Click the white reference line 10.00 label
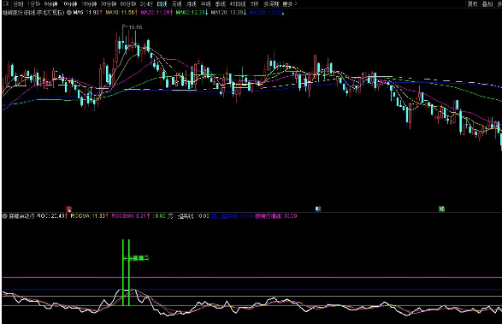This screenshot has width=502, height=324. (188, 216)
